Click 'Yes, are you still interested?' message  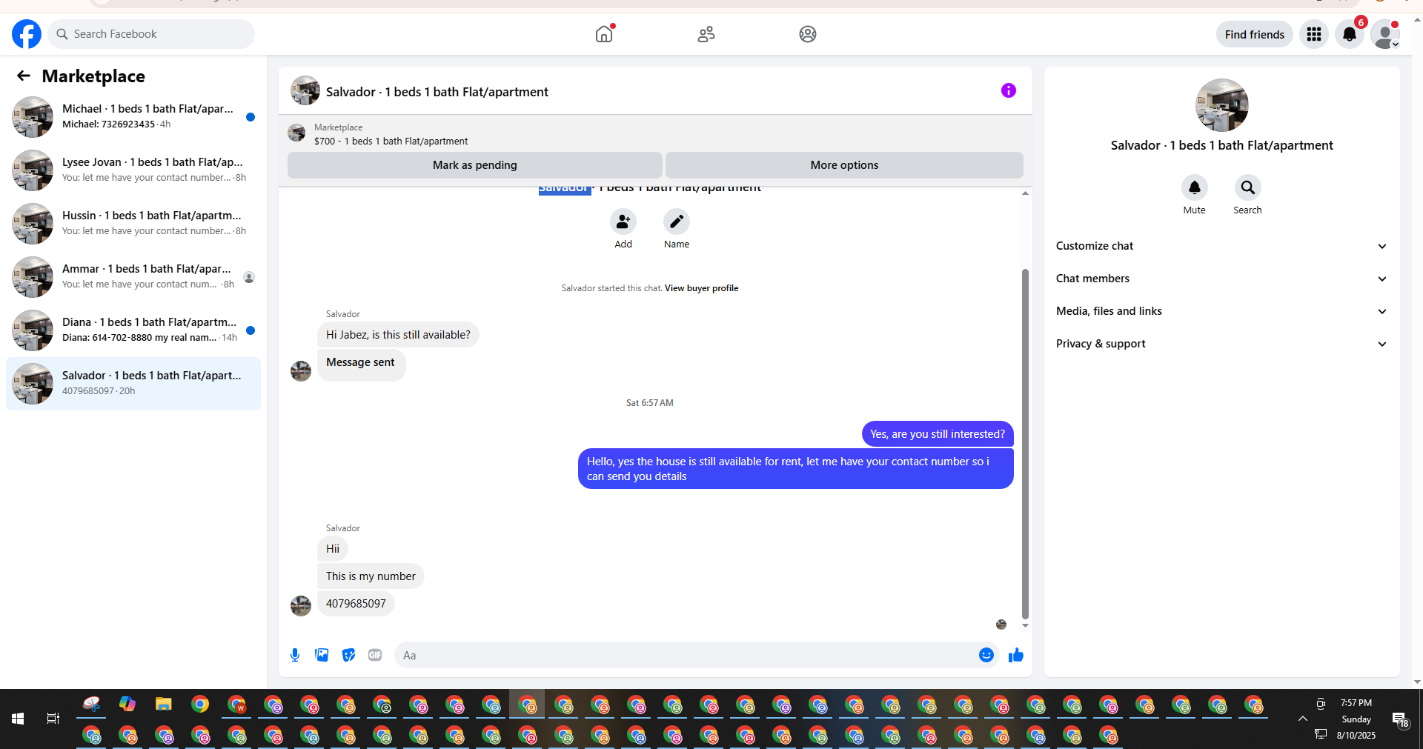tap(938, 434)
